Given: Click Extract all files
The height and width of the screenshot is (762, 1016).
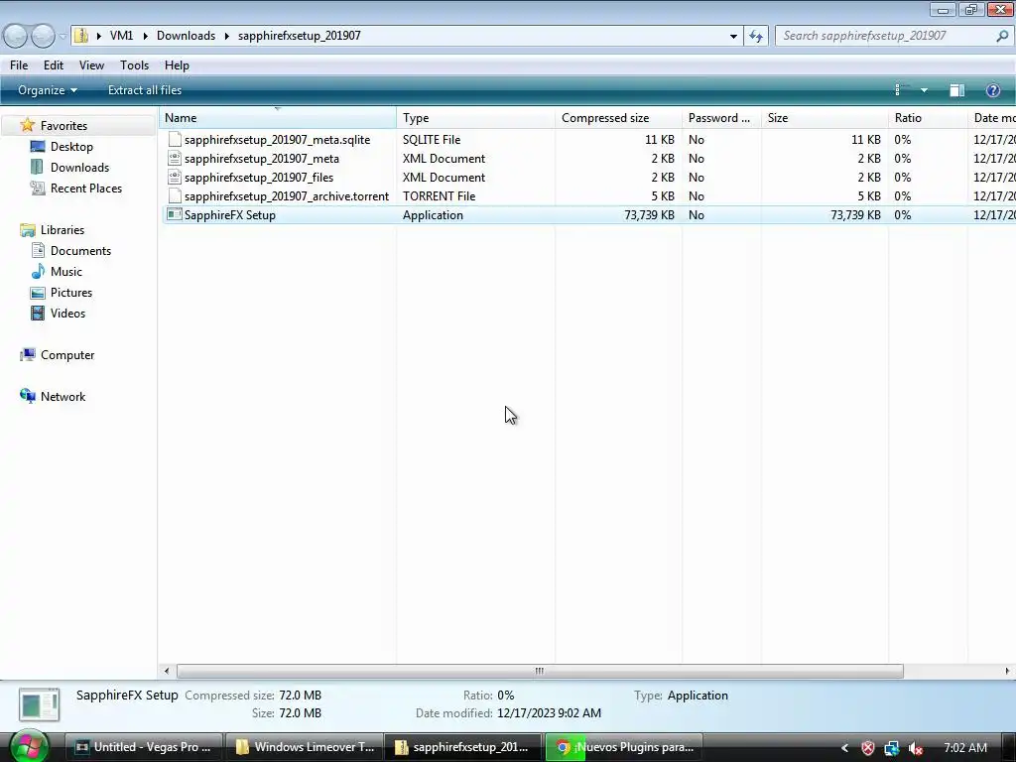Looking at the screenshot, I should (x=145, y=90).
